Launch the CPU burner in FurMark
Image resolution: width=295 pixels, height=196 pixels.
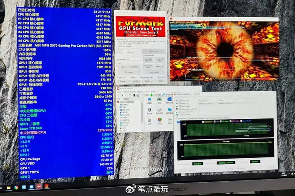coord(129,72)
